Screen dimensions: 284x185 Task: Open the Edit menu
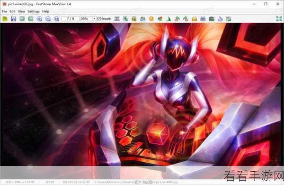[12, 11]
